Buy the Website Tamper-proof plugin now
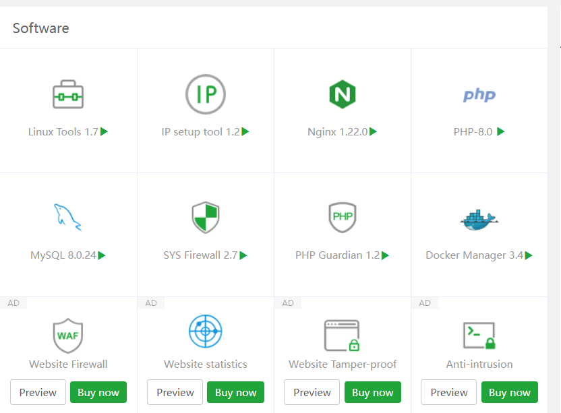 (373, 392)
